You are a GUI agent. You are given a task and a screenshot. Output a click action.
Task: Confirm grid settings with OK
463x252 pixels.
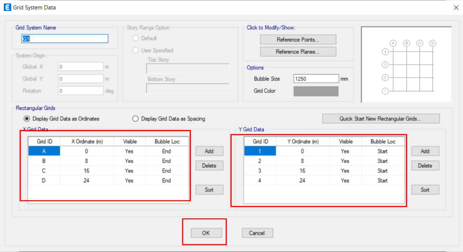click(x=206, y=233)
